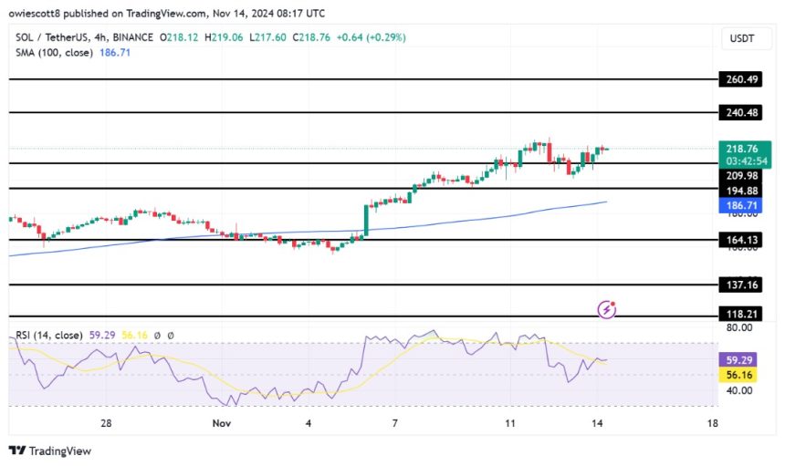Open the owiescott8 publisher name in the header

(40, 13)
